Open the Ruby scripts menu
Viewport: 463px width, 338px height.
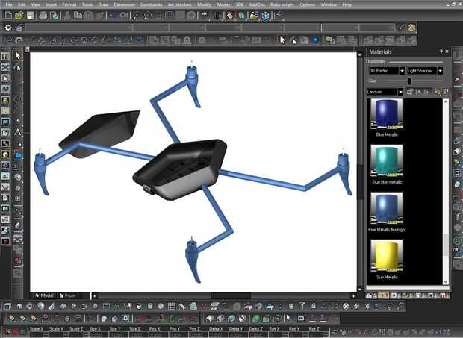(282, 4)
